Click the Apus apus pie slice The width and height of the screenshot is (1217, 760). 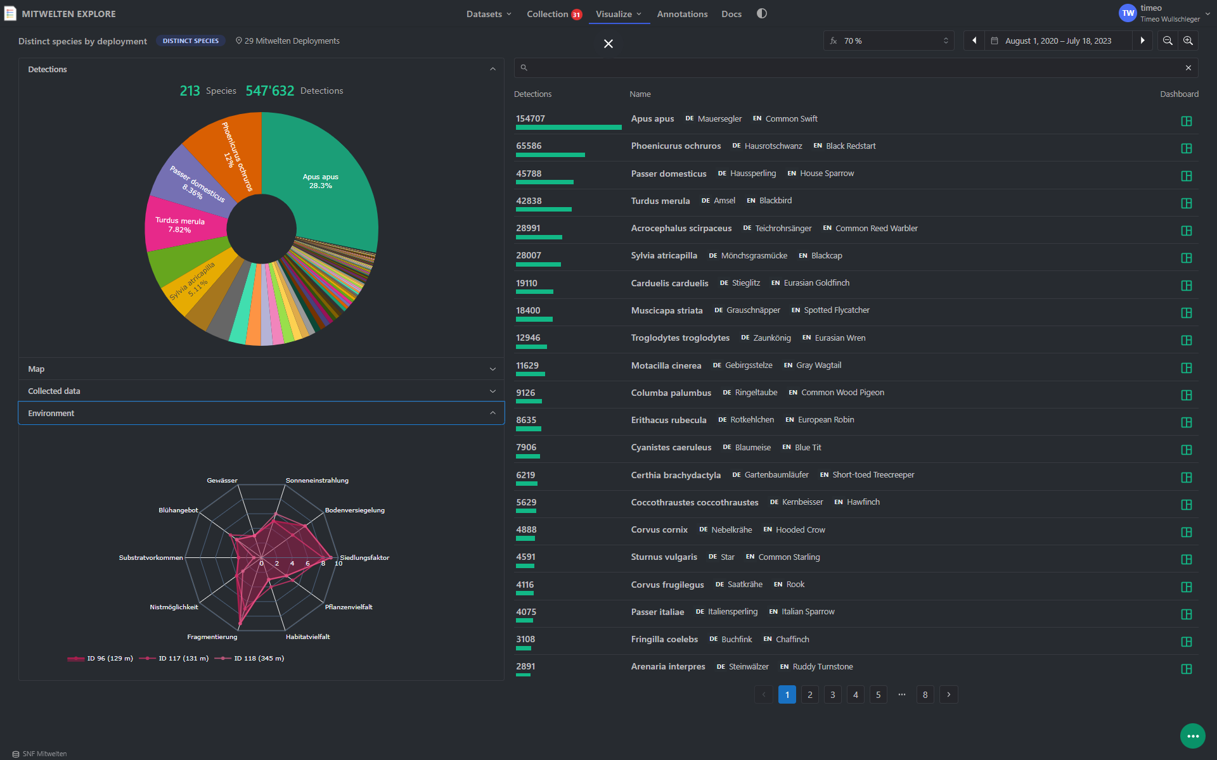tap(320, 181)
